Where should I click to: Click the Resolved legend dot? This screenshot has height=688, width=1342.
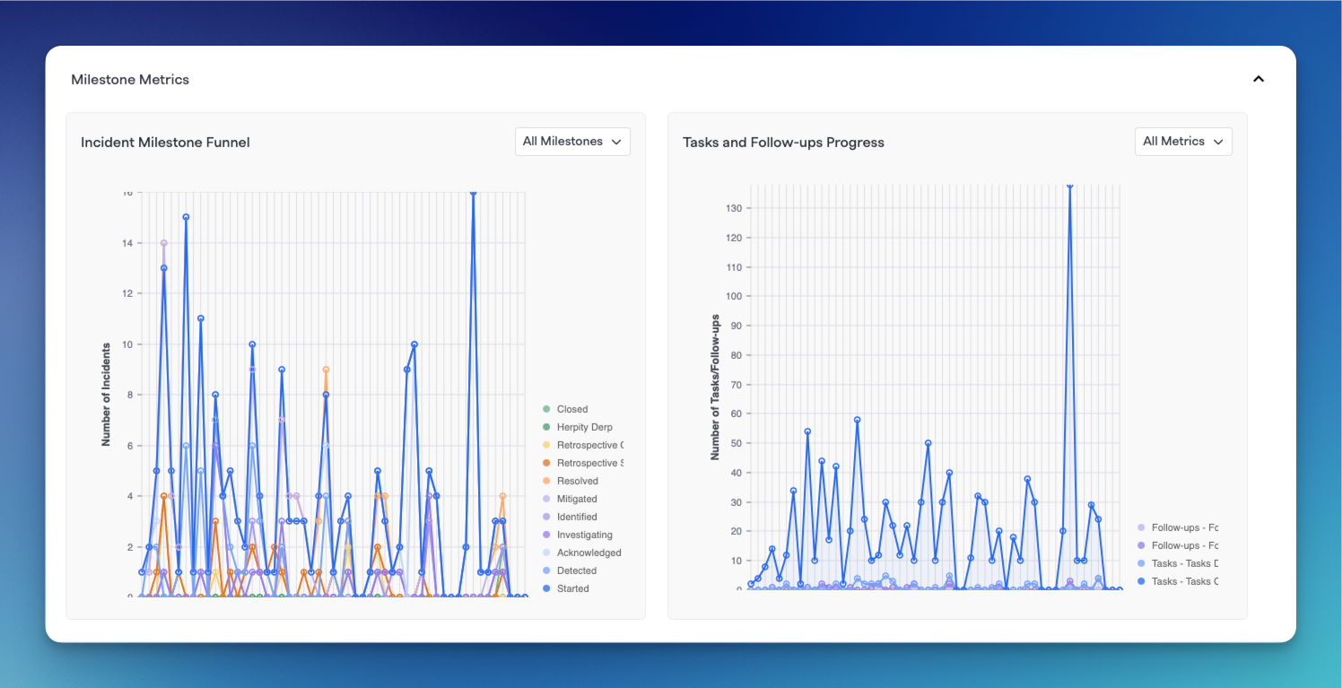(x=545, y=481)
